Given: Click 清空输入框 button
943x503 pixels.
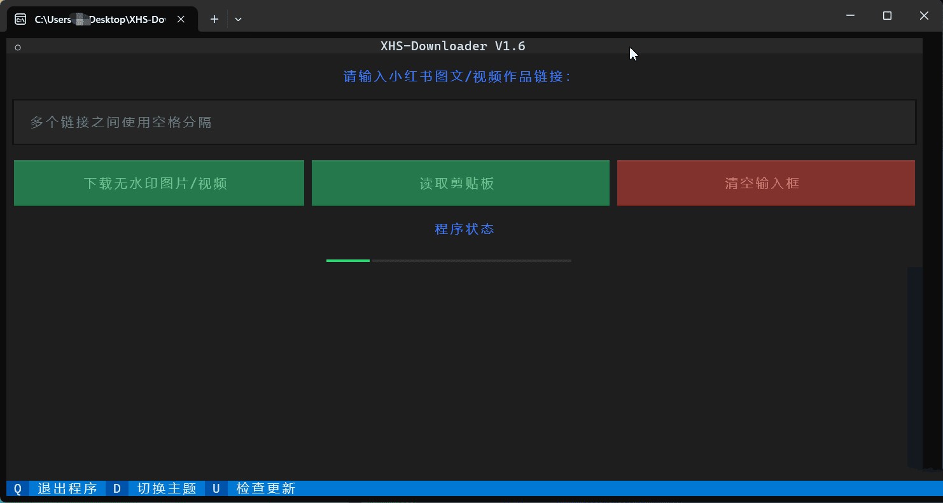Looking at the screenshot, I should pyautogui.click(x=766, y=183).
